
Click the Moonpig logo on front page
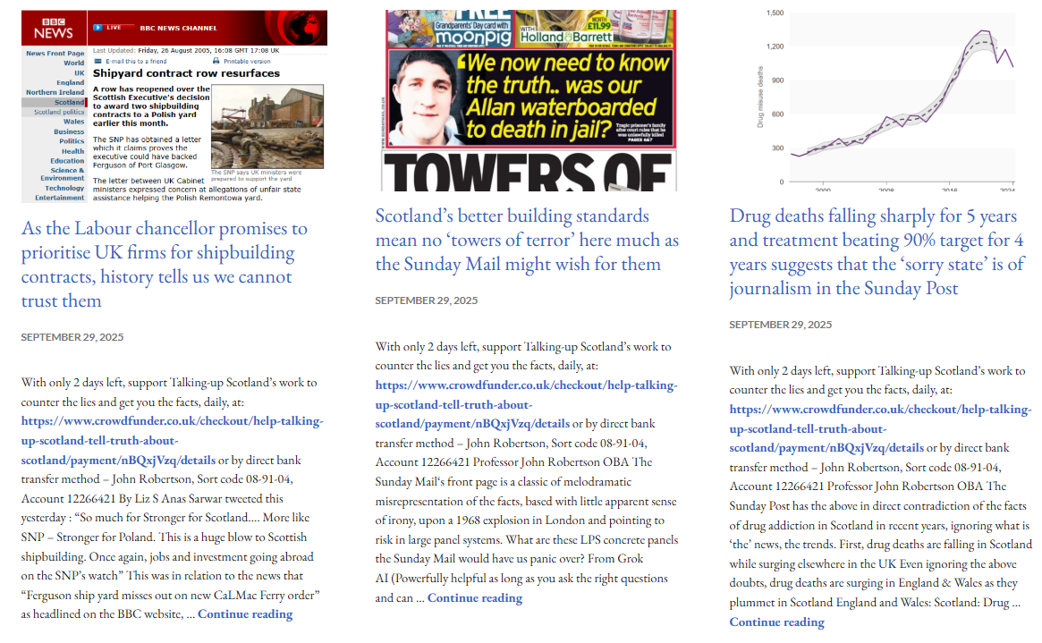tap(473, 35)
